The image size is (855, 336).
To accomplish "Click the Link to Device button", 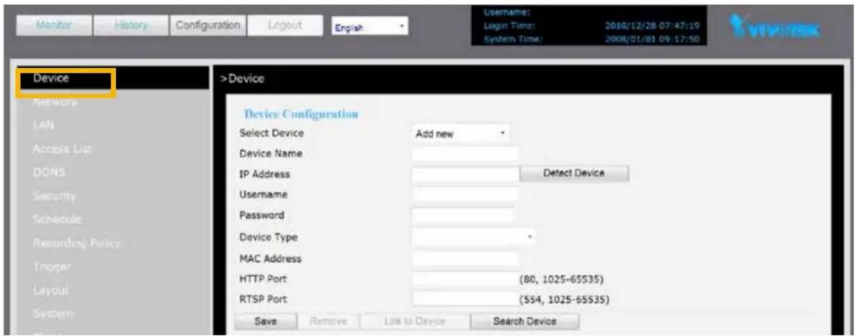I will coord(416,321).
